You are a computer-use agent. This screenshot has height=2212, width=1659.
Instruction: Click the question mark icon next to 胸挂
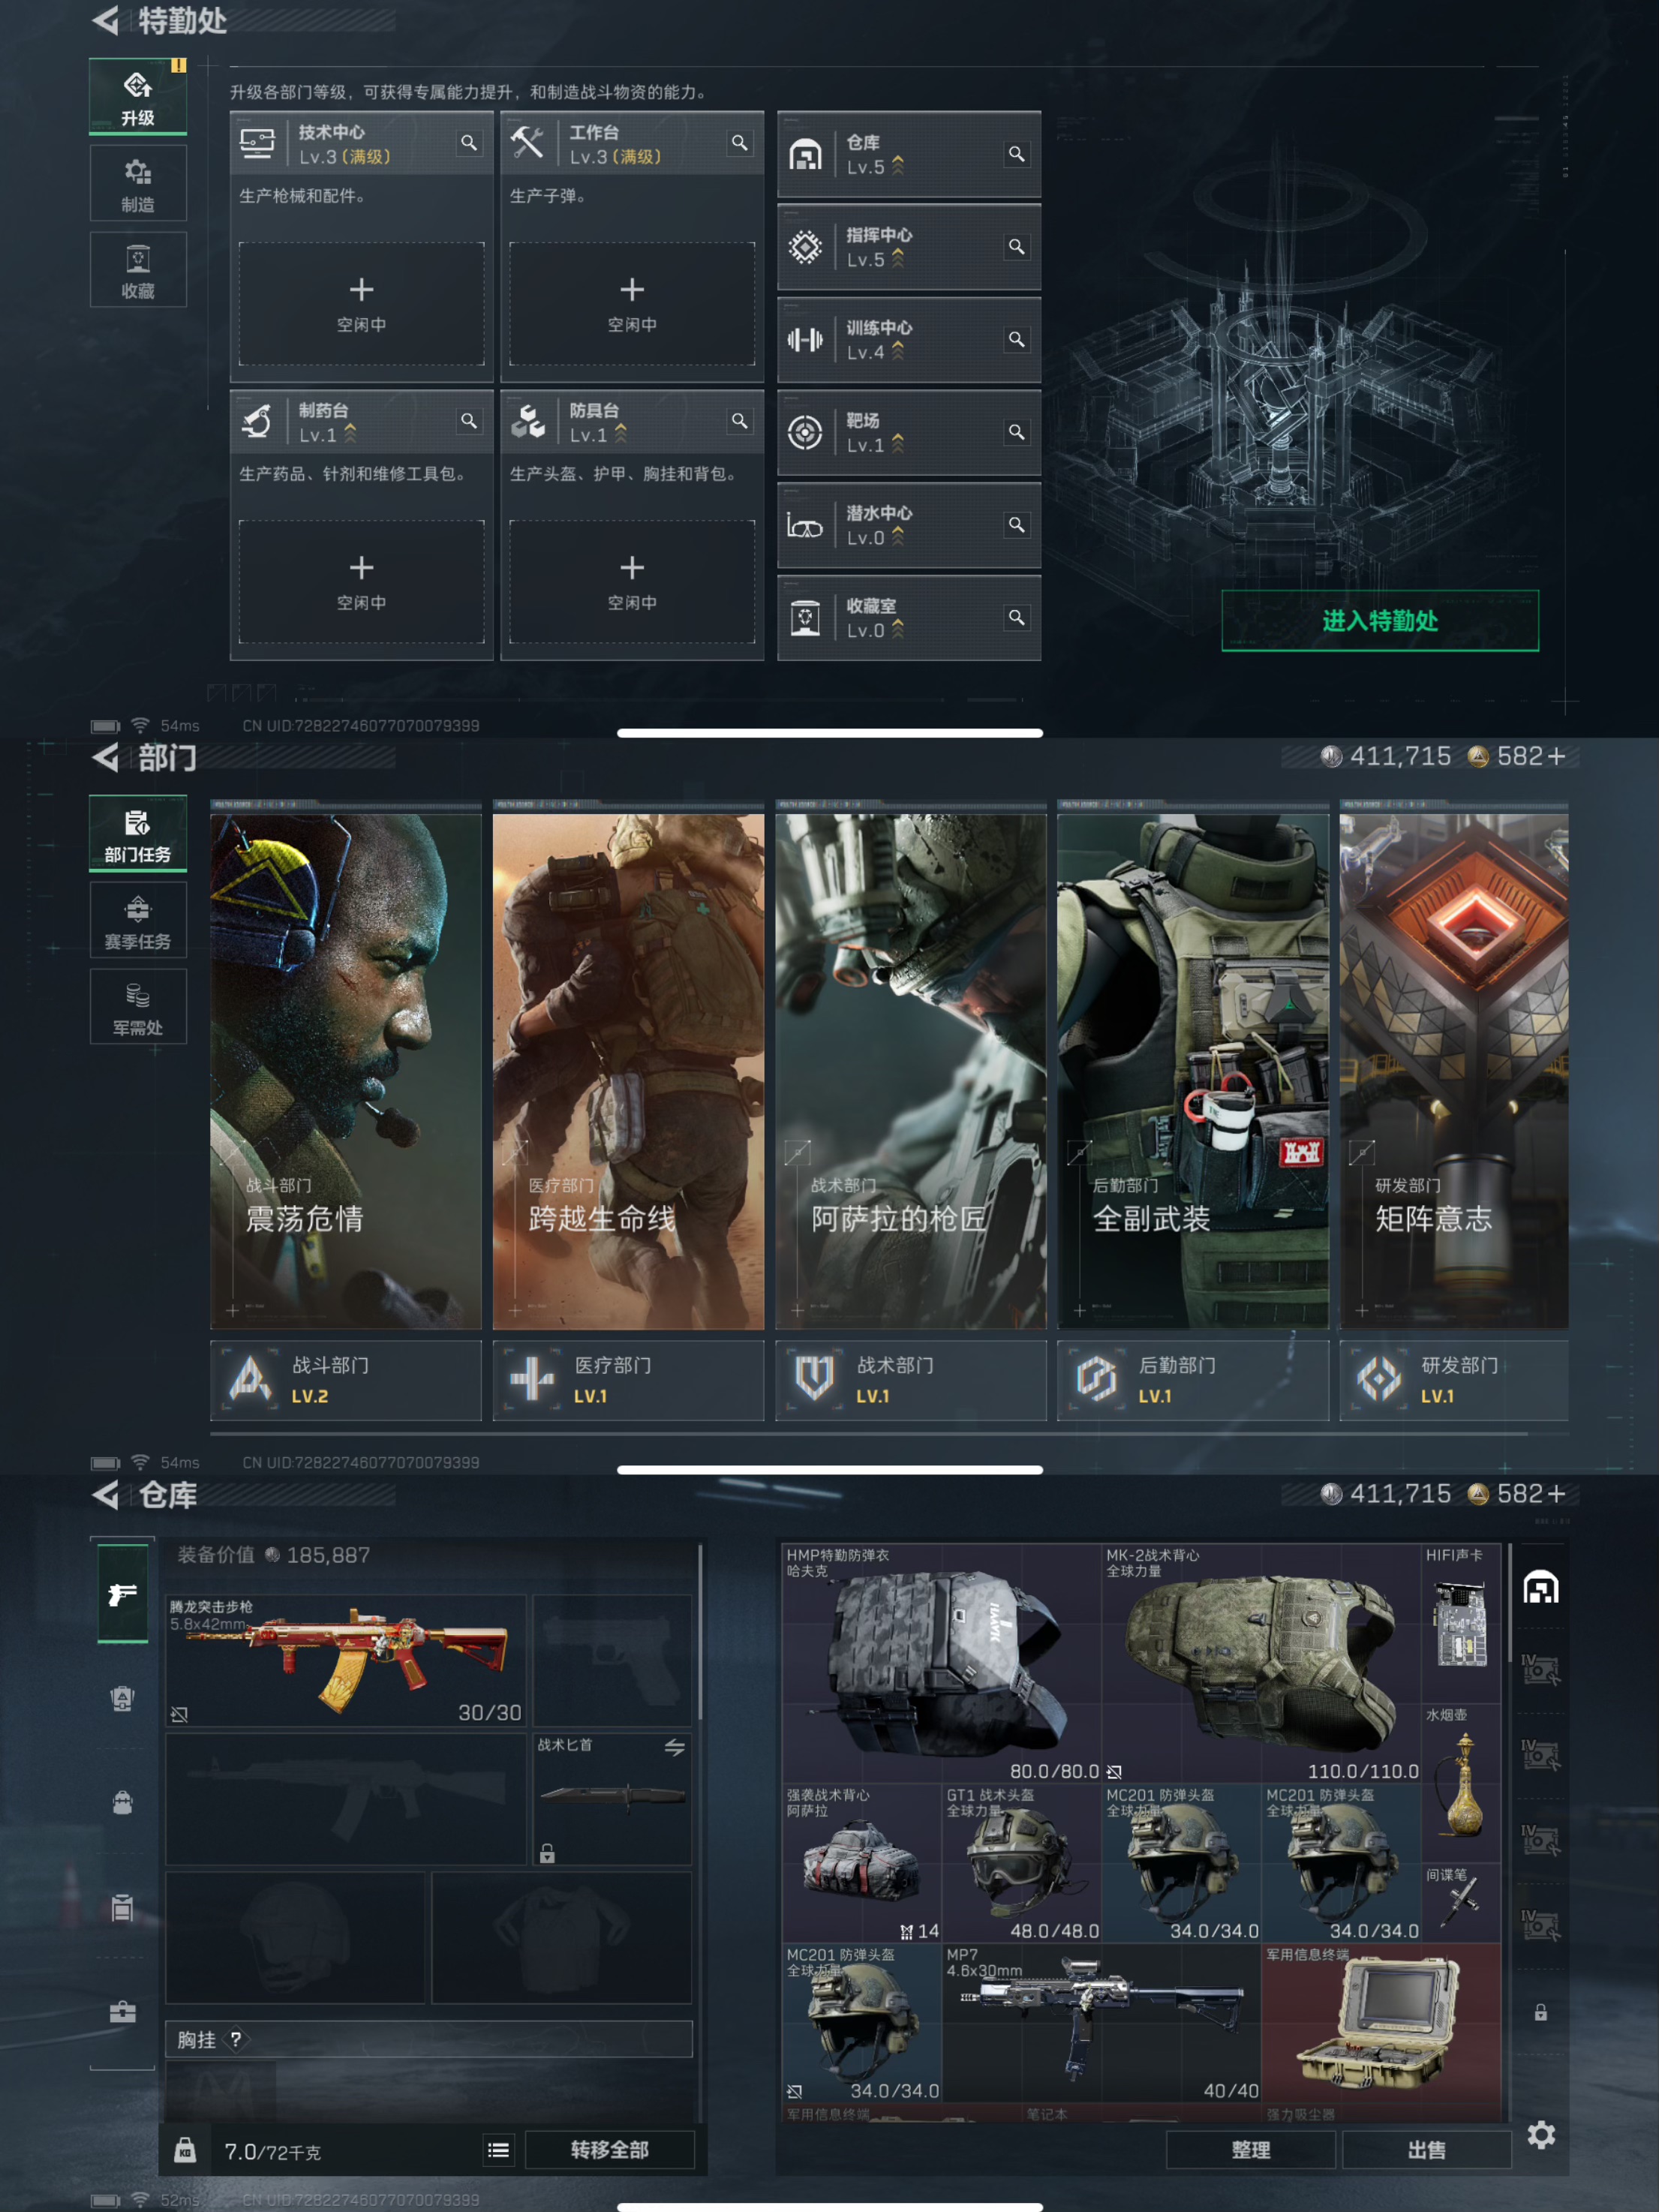[236, 2039]
